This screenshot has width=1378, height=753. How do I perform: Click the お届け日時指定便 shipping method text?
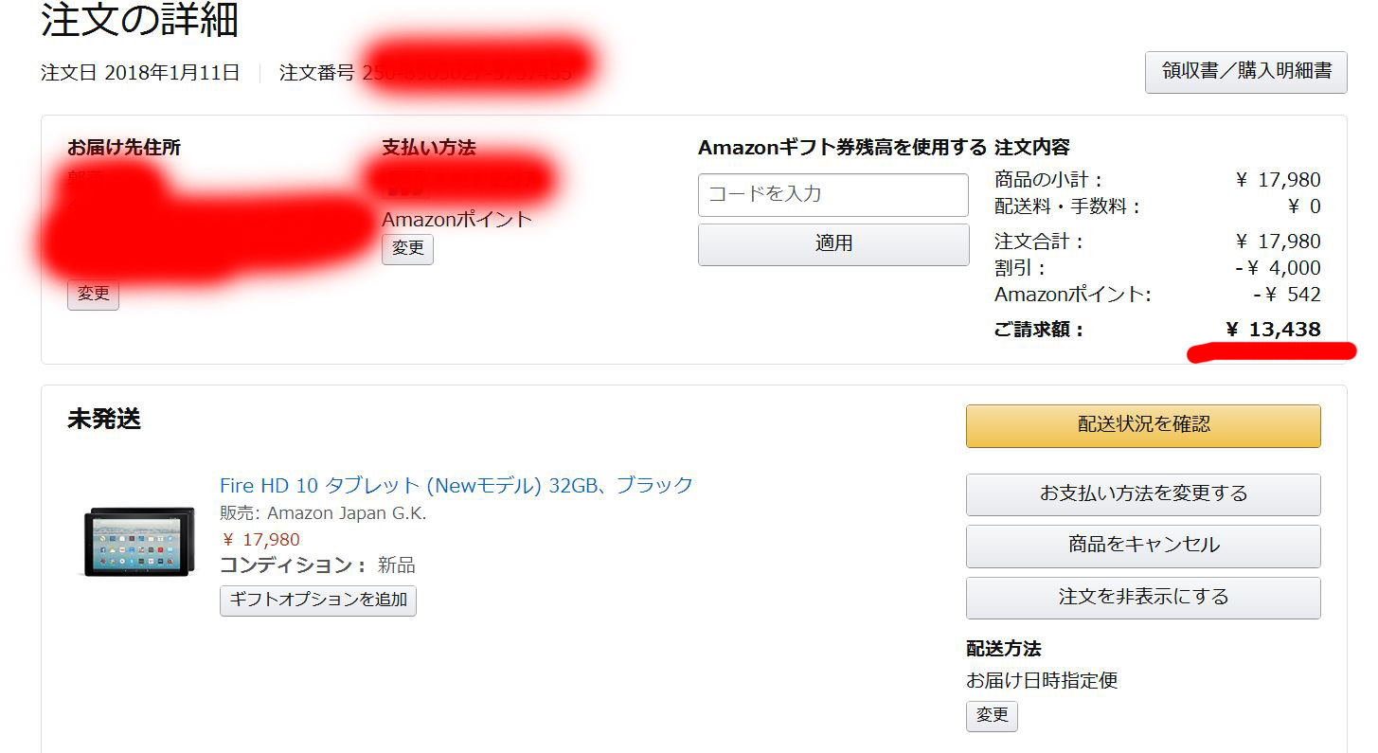click(x=1041, y=680)
